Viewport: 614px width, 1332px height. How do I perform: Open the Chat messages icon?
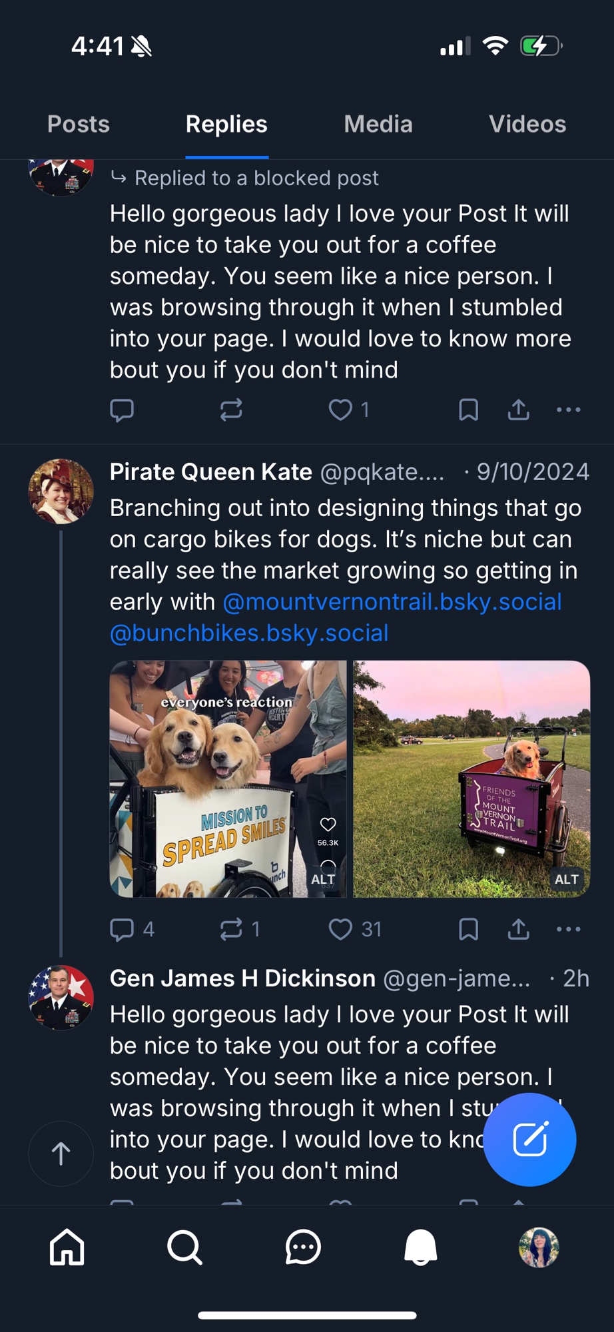click(303, 1247)
